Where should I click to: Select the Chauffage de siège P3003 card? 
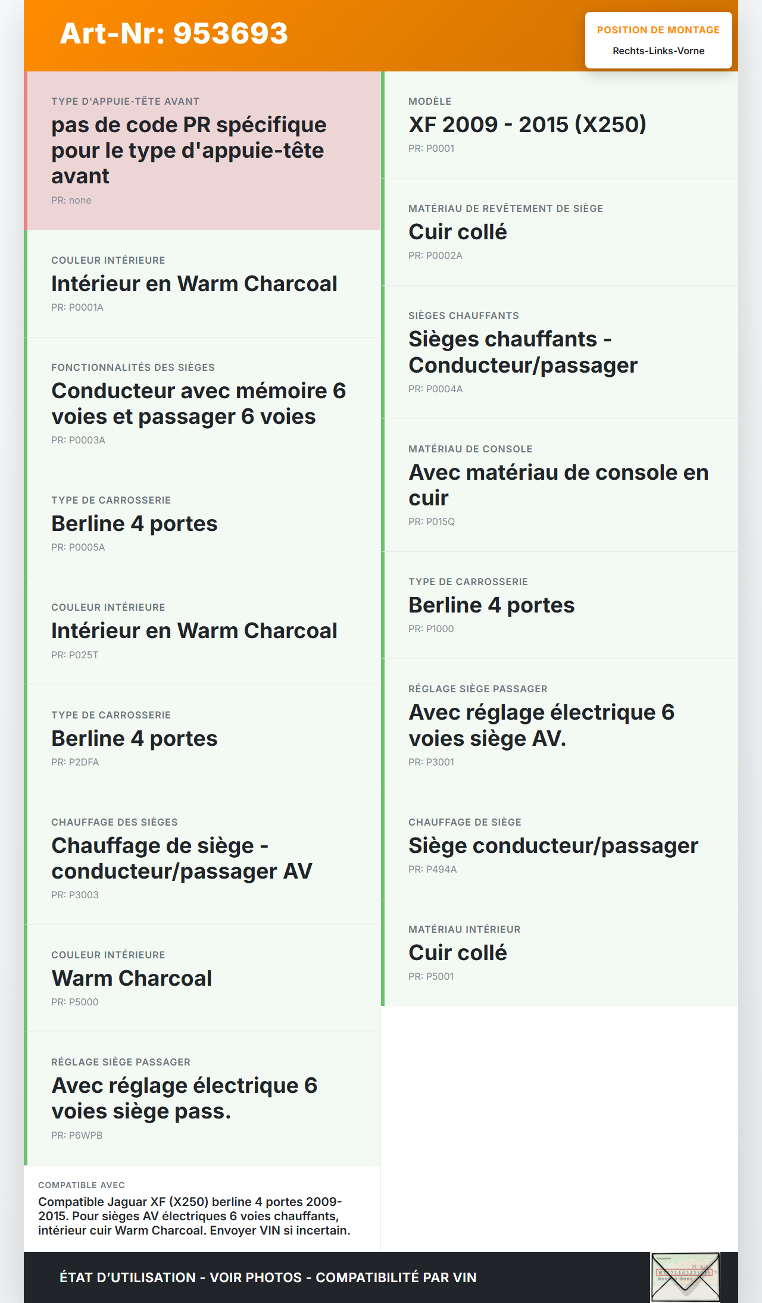click(203, 858)
